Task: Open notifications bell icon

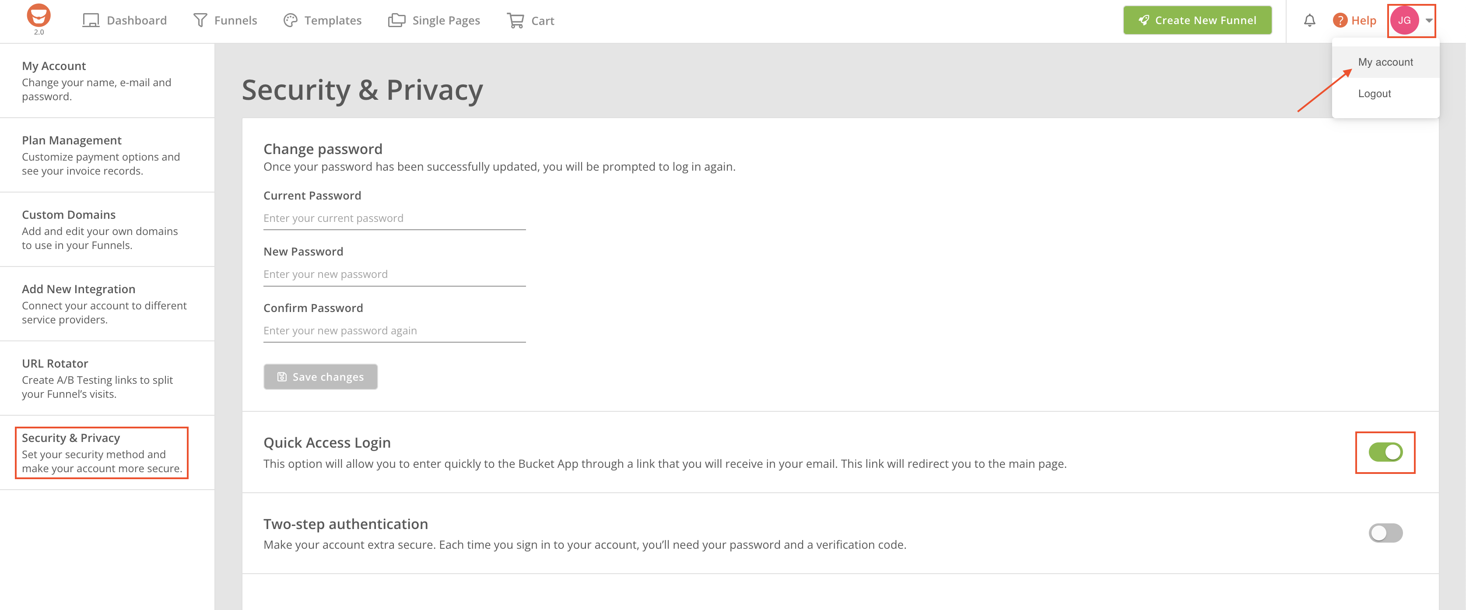Action: pyautogui.click(x=1309, y=21)
